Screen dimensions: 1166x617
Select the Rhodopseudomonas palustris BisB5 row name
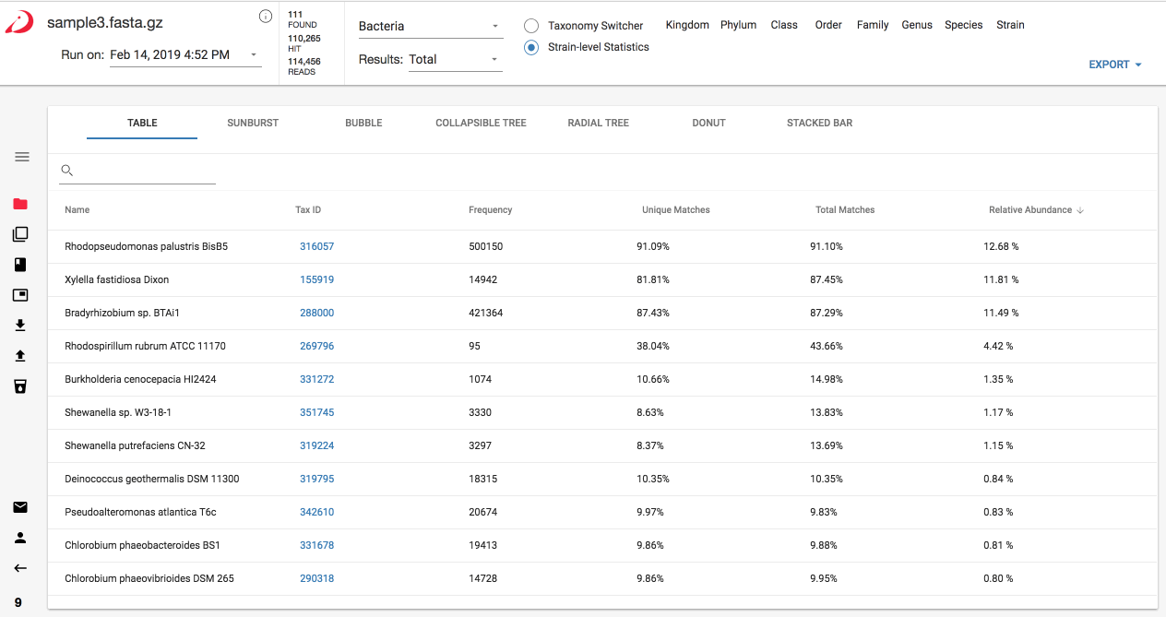[x=146, y=246]
